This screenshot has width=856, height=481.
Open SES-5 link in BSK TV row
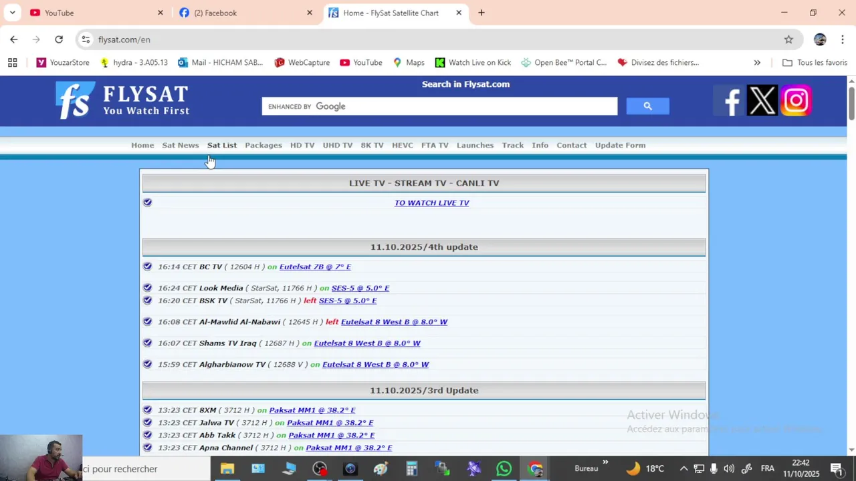point(348,301)
